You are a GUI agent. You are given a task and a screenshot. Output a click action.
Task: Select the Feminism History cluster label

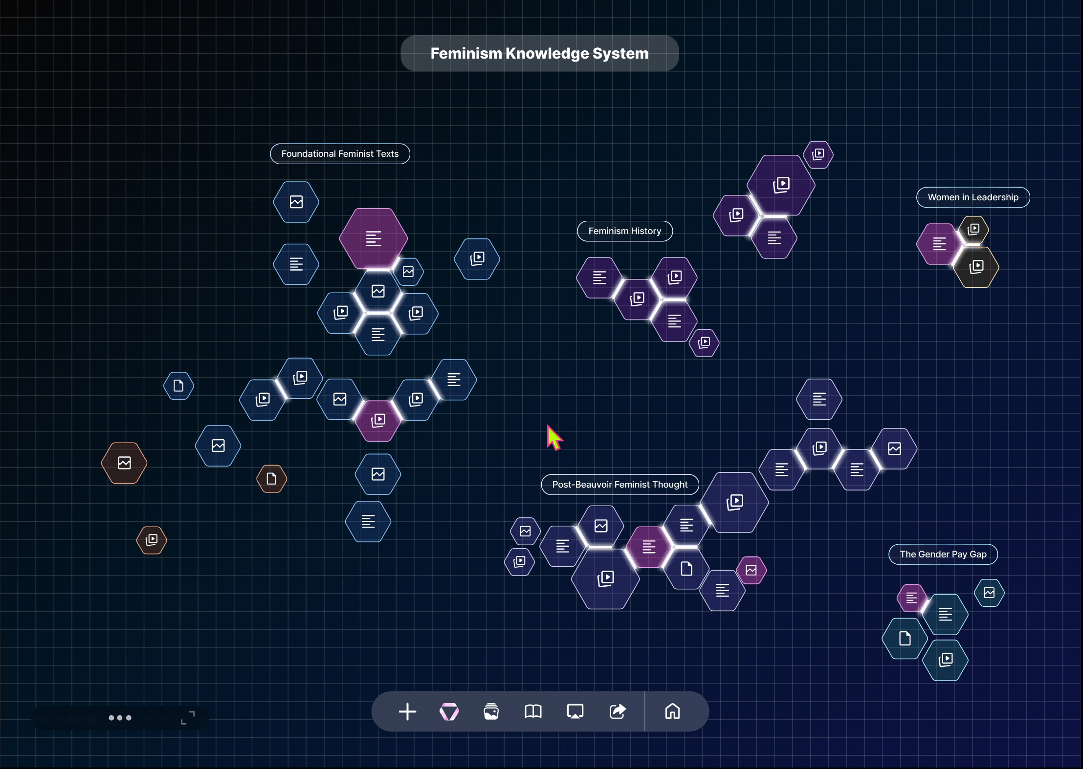click(624, 231)
